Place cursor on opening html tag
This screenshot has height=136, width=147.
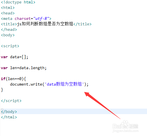8,7
